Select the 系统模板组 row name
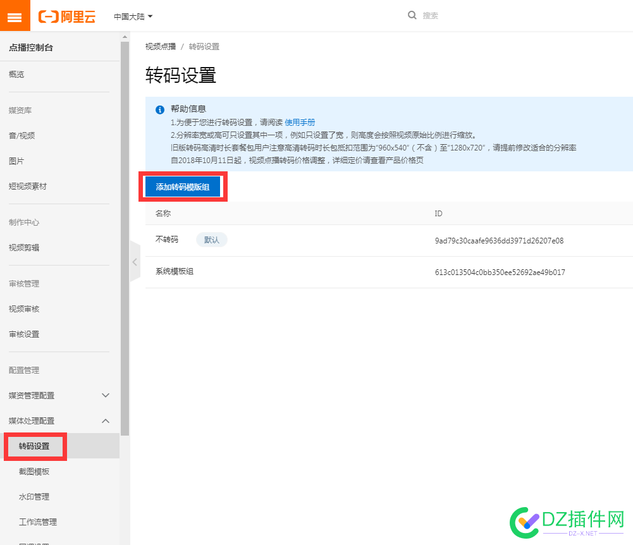 coord(175,271)
